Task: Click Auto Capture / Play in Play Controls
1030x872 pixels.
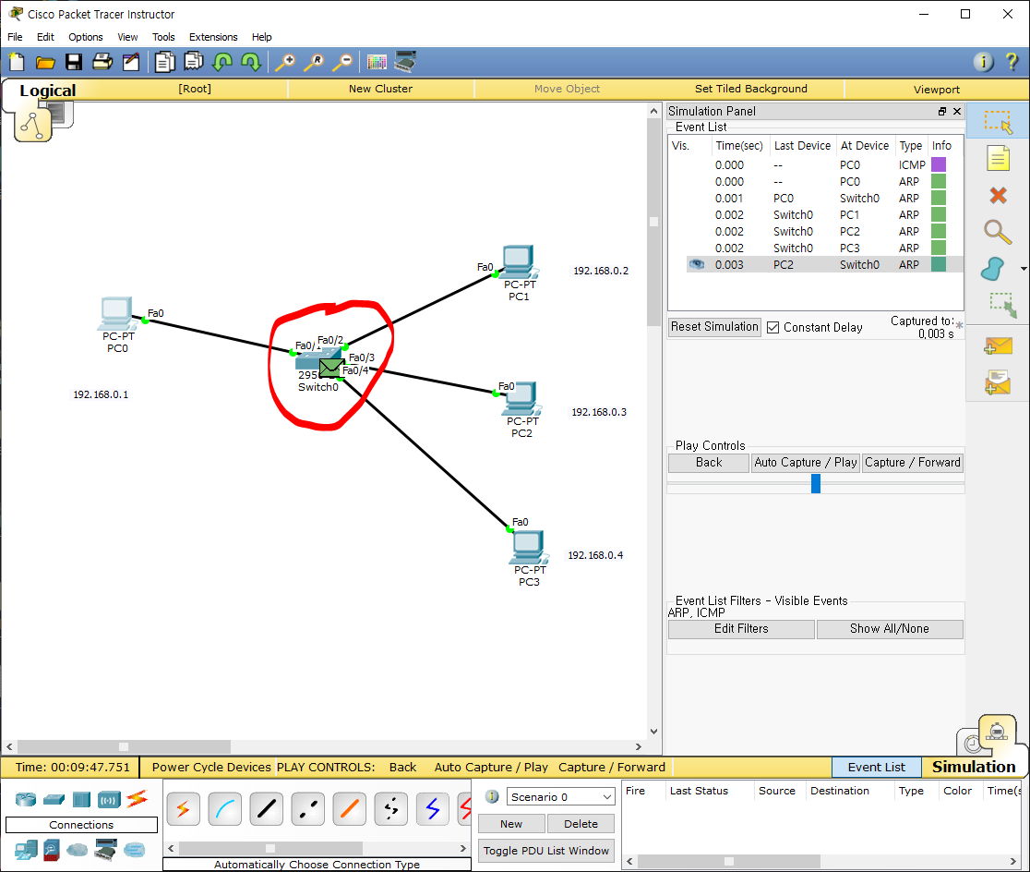Action: 806,462
